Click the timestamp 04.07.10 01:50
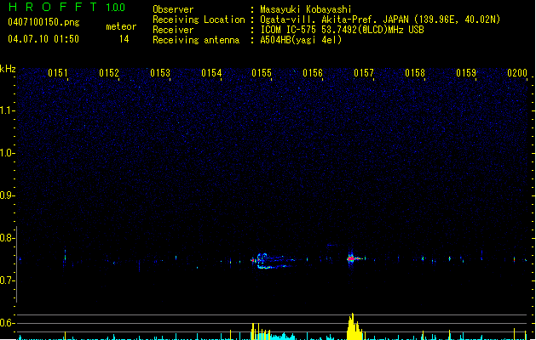Screen dimensions: 536x340 43,39
